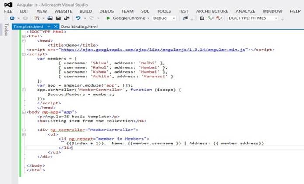The image size is (304, 184).
Task: Open the DEBUG menu
Action: [x=107, y=11]
